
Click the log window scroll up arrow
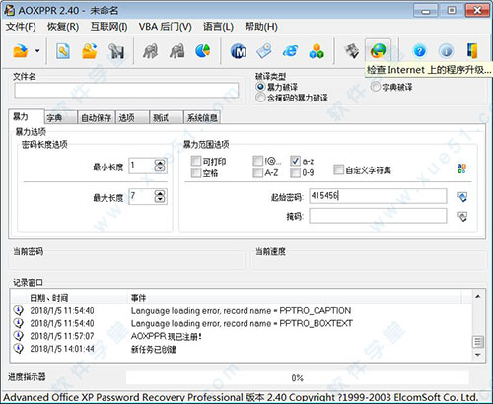[x=478, y=297]
